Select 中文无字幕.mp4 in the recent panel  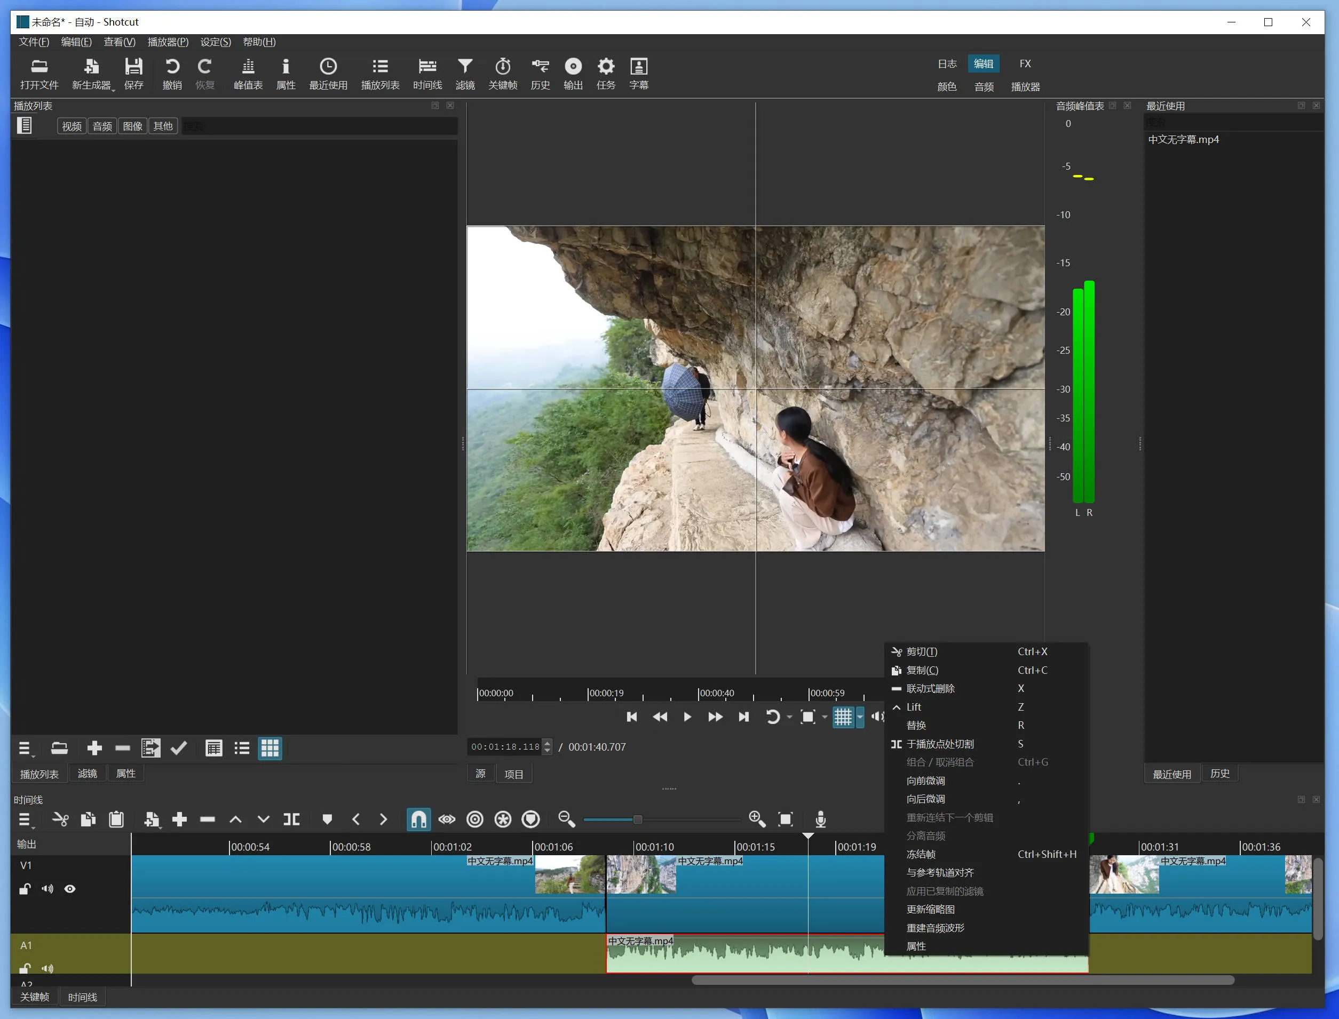point(1183,139)
